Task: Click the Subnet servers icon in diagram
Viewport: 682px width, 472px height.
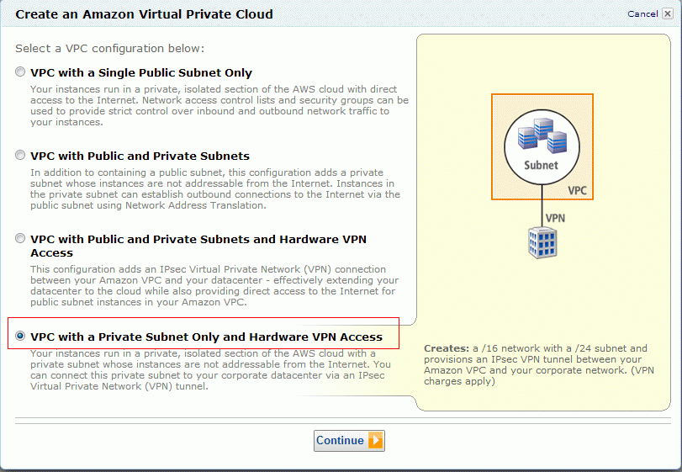Action: 542,136
